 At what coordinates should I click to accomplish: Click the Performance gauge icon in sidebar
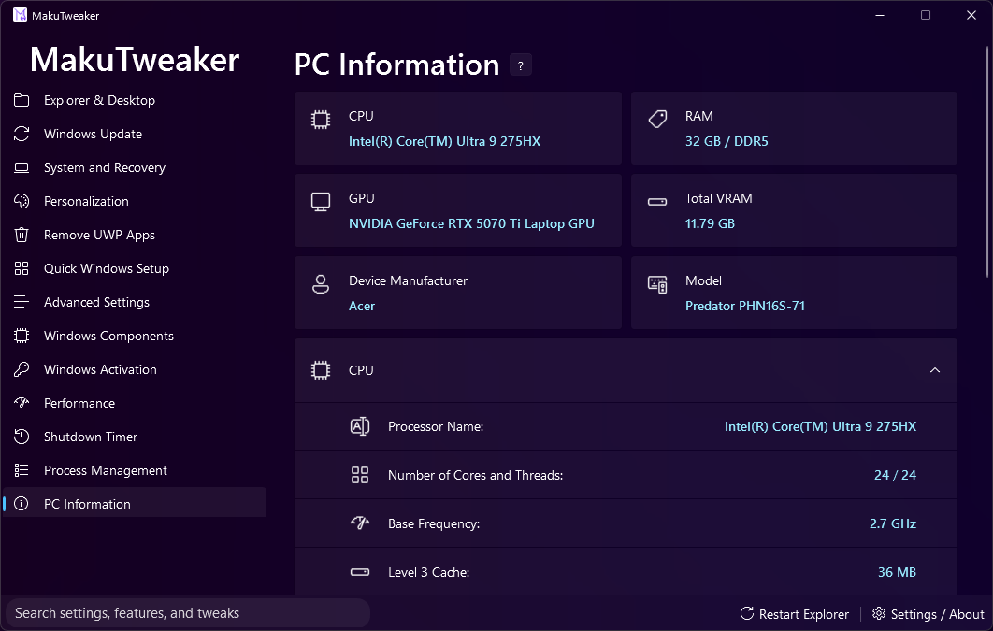22,403
